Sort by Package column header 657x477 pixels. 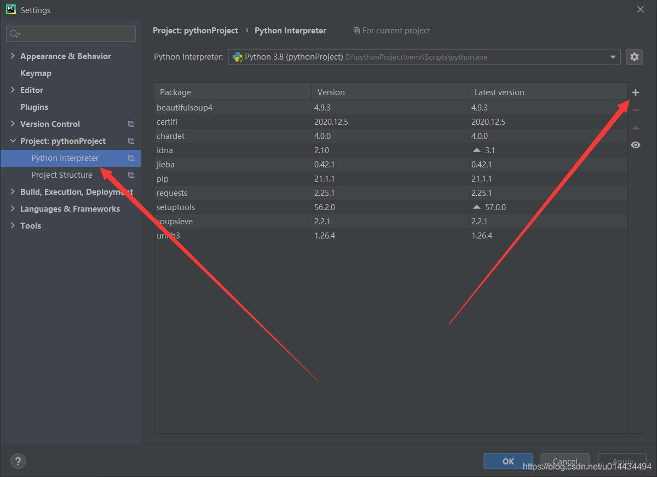[x=233, y=92]
